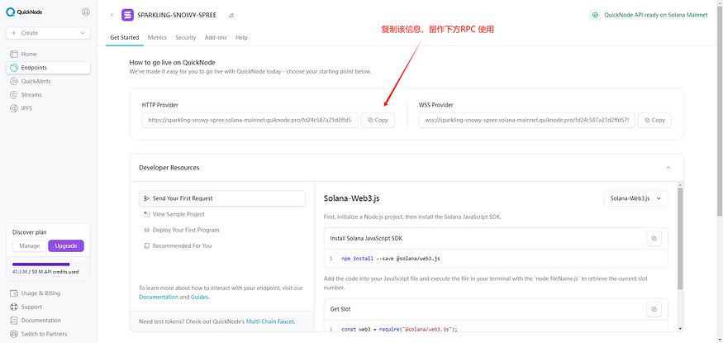Click the Solana endpoint logo icon

[127, 15]
